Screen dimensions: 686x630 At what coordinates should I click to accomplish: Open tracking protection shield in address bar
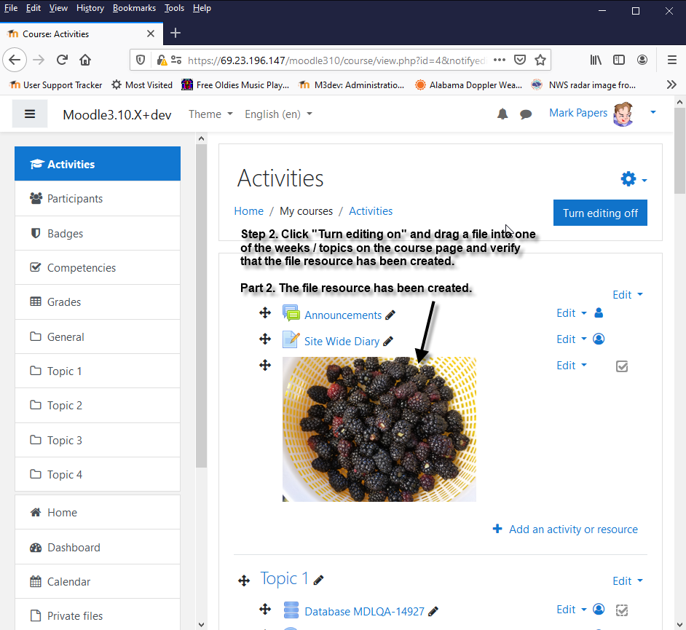coord(141,60)
